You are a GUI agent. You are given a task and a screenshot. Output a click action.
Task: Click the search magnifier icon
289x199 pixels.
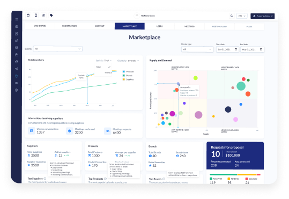[x=232, y=16]
